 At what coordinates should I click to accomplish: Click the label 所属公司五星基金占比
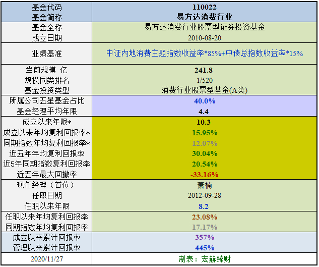point(47,100)
